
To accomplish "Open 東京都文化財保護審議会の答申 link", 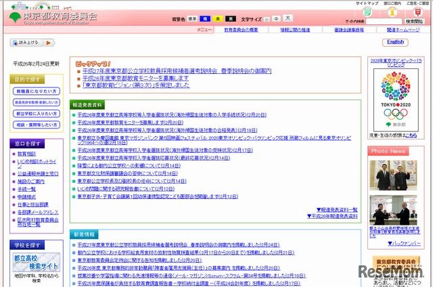I will coord(128,173).
